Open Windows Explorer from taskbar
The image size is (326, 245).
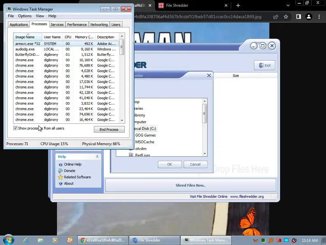click(40, 240)
